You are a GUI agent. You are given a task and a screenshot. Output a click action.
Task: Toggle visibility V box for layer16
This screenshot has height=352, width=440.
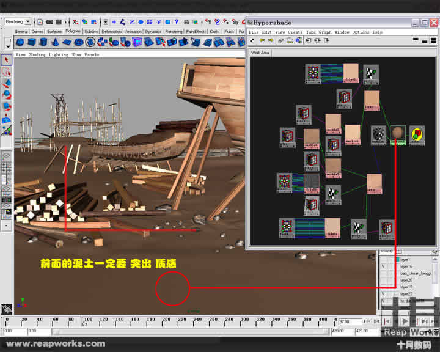384,266
